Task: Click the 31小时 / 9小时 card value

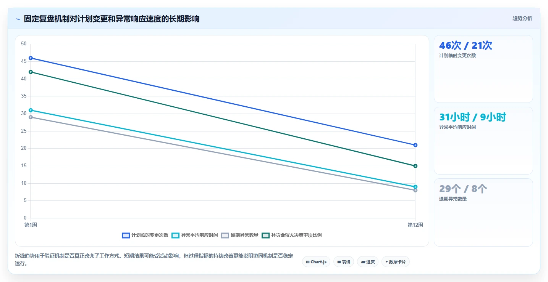Action: pos(472,117)
